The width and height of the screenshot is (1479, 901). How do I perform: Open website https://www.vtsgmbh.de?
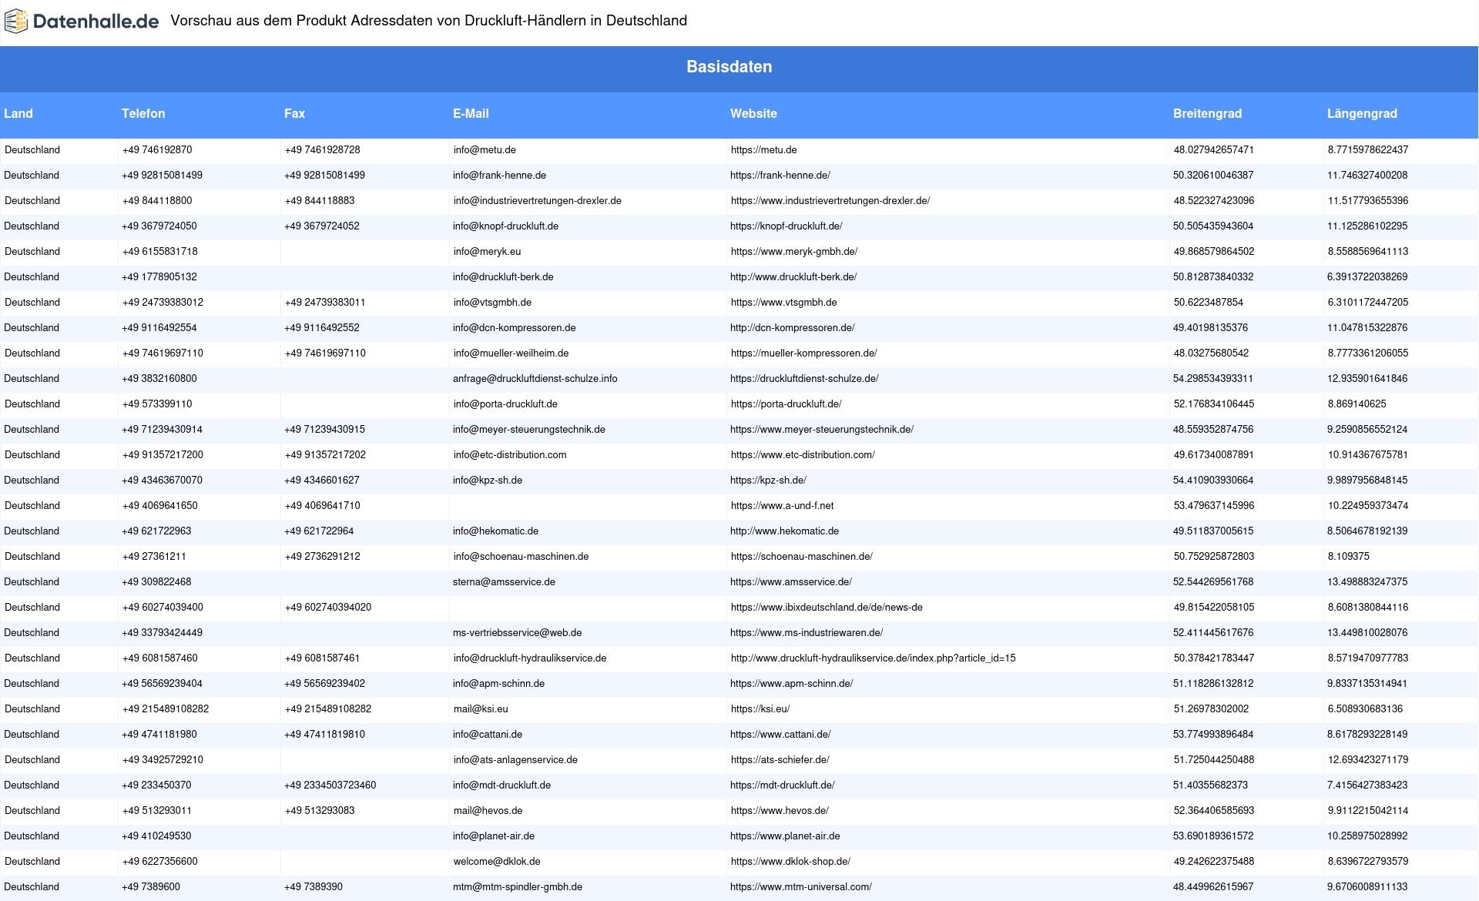783,303
